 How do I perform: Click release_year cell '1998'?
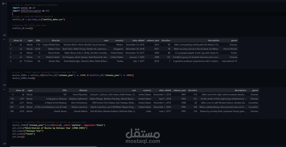pyautogui.click(x=183, y=103)
